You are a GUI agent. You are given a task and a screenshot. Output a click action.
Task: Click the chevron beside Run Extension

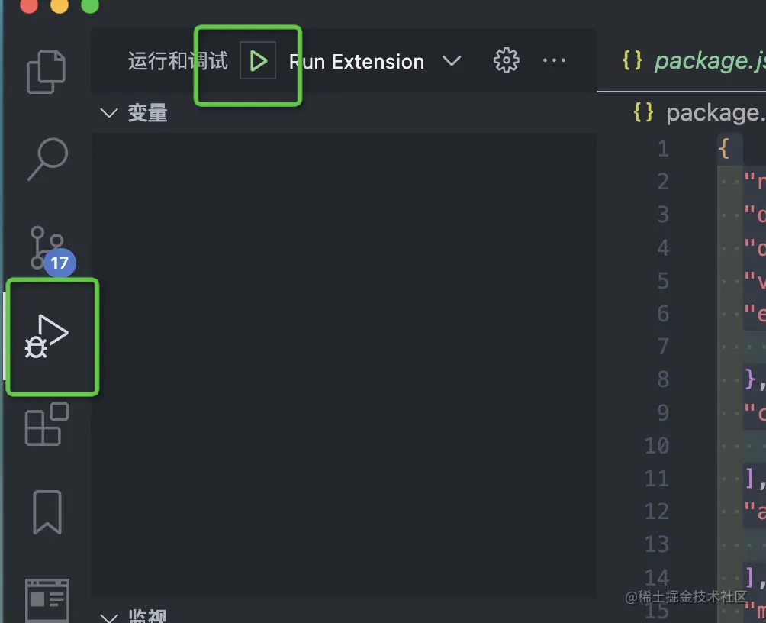click(x=452, y=61)
